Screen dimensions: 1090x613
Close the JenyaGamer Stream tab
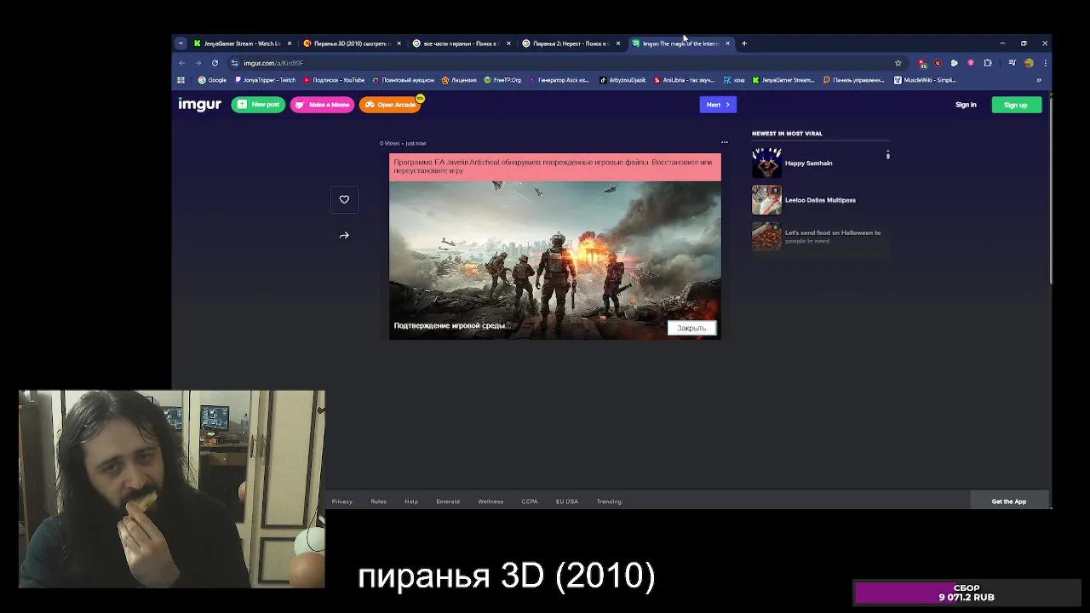coord(290,43)
